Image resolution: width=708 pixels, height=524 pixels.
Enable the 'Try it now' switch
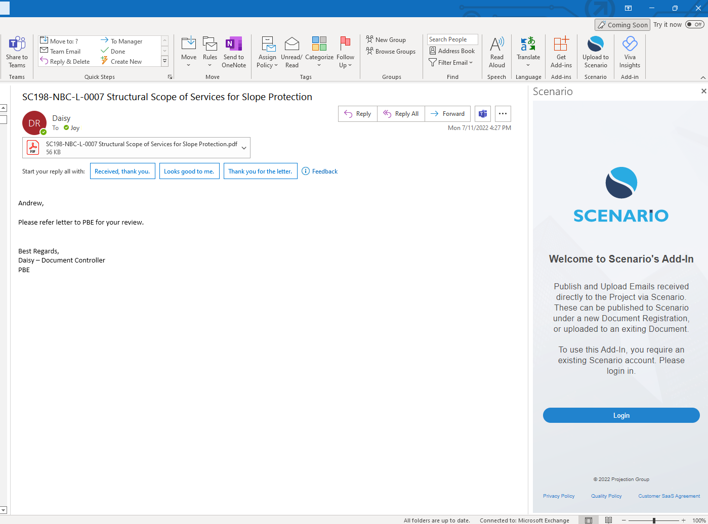coord(694,24)
